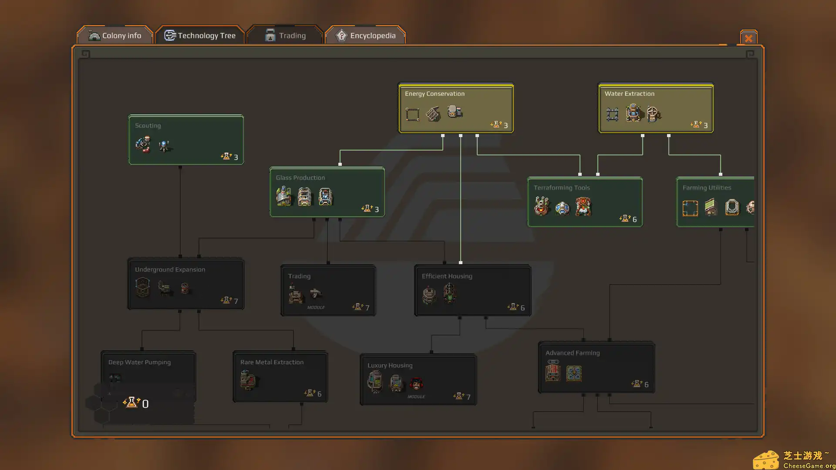Select the dome icon in Efficient Housing
This screenshot has width=836, height=470.
(x=429, y=295)
